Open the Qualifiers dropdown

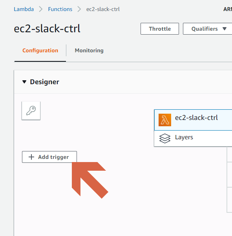tap(208, 29)
